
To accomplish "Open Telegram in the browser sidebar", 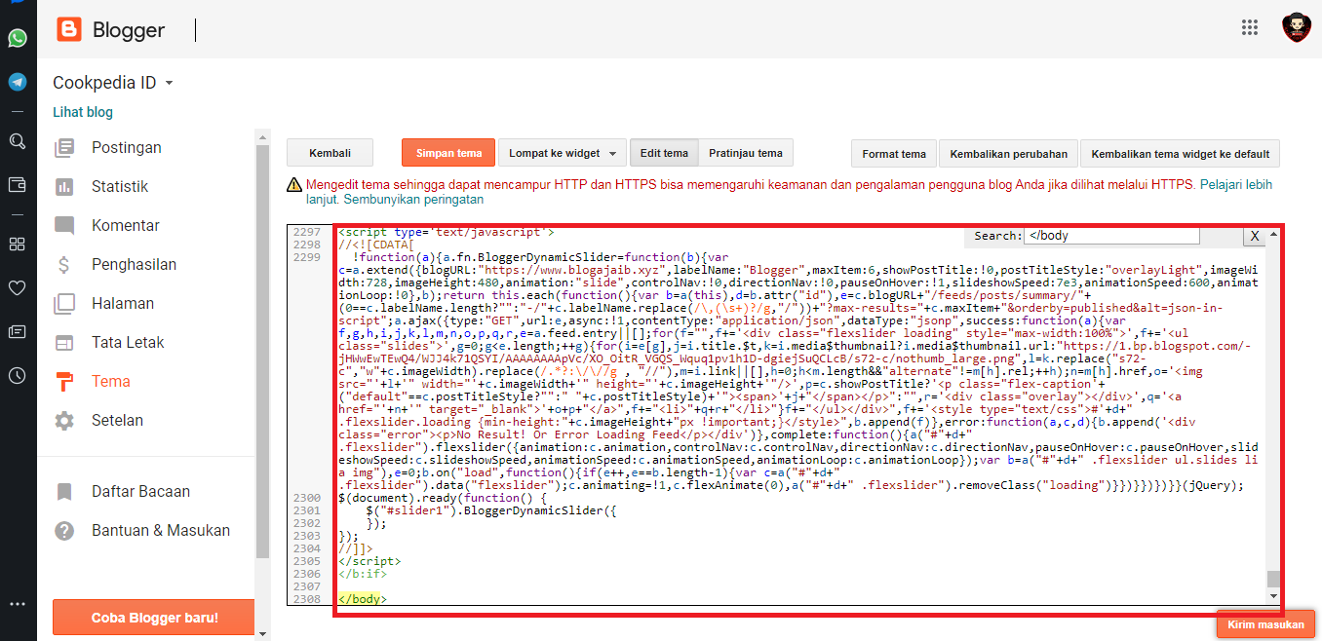I will coord(18,82).
